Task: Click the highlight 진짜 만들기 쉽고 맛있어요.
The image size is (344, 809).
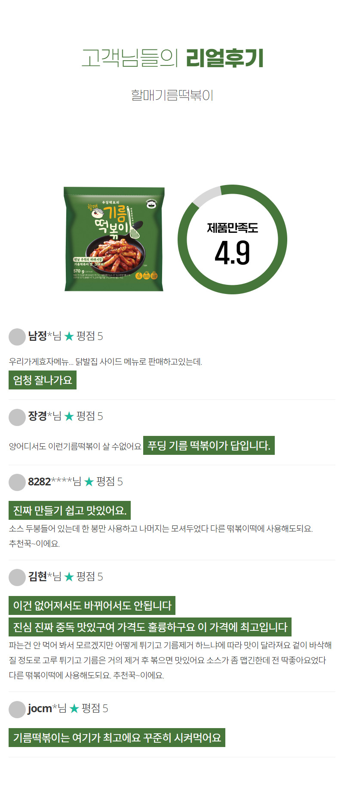Action: click(x=70, y=510)
